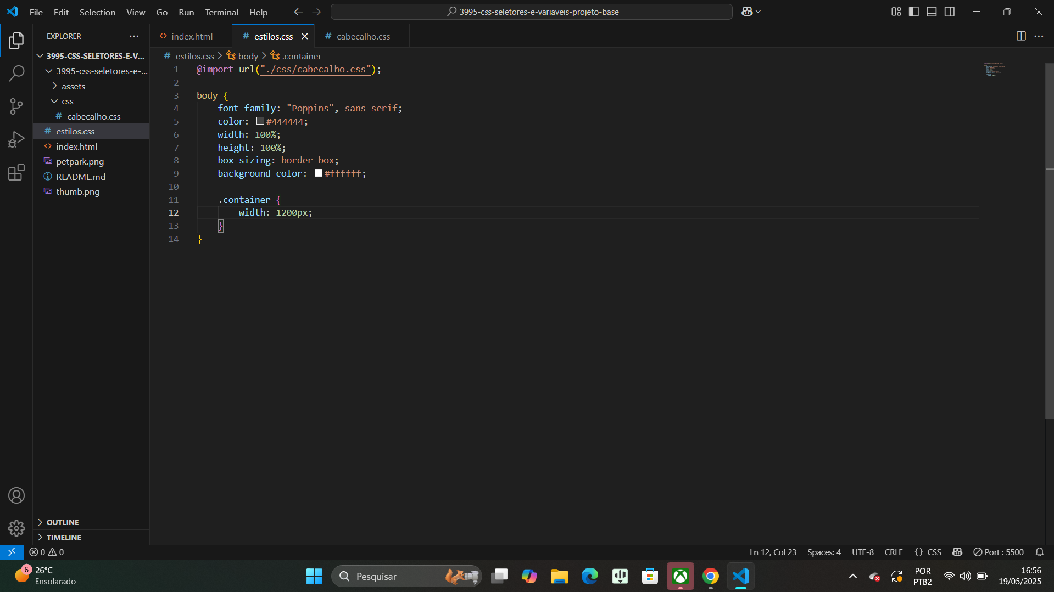Open editor More Actions ellipsis
This screenshot has width=1054, height=592.
click(1039, 36)
